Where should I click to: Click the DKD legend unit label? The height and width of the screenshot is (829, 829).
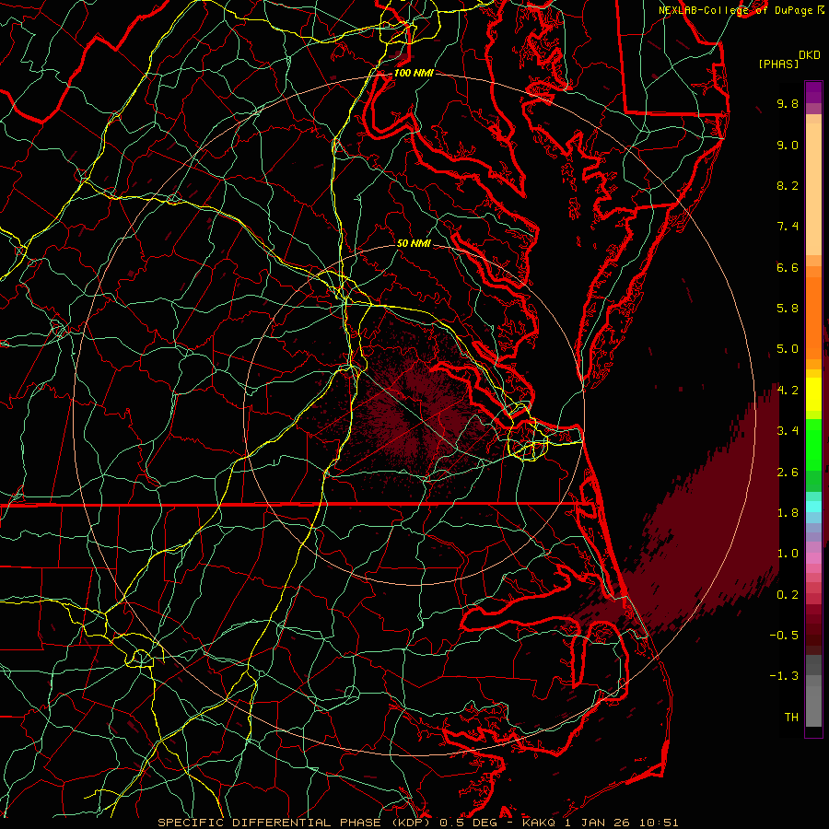click(x=810, y=55)
